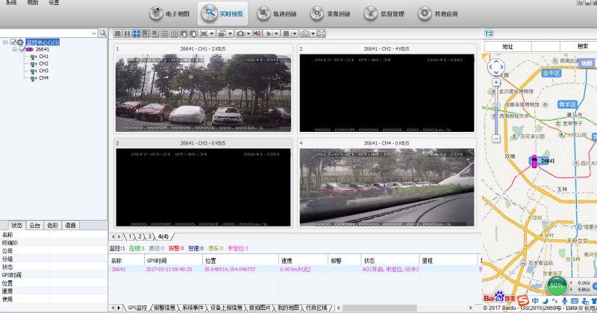Open the snapshot camera dropdown arrow
This screenshot has width=597, height=313.
point(249,34)
